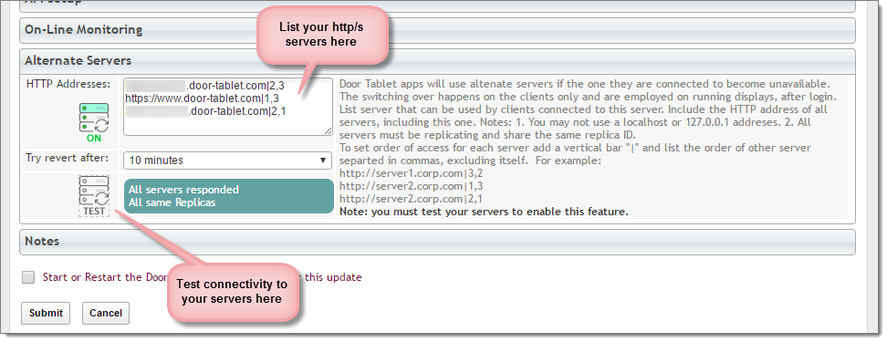887x342 pixels.
Task: Click the Submit button
Action: (46, 313)
